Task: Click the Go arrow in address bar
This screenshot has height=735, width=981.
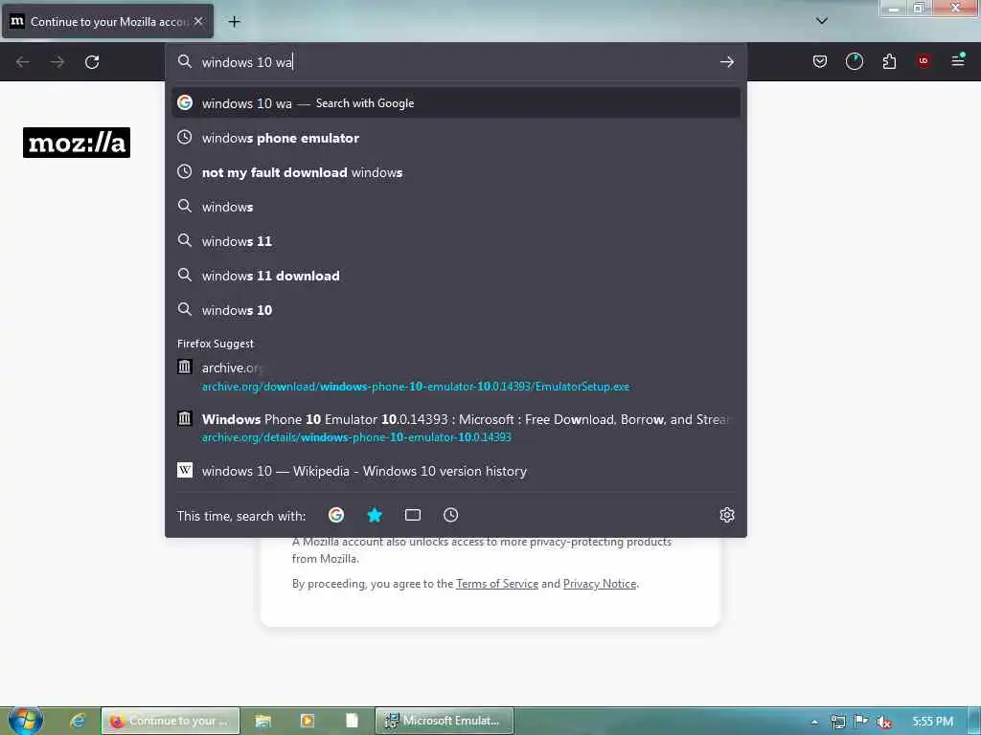Action: (x=726, y=62)
